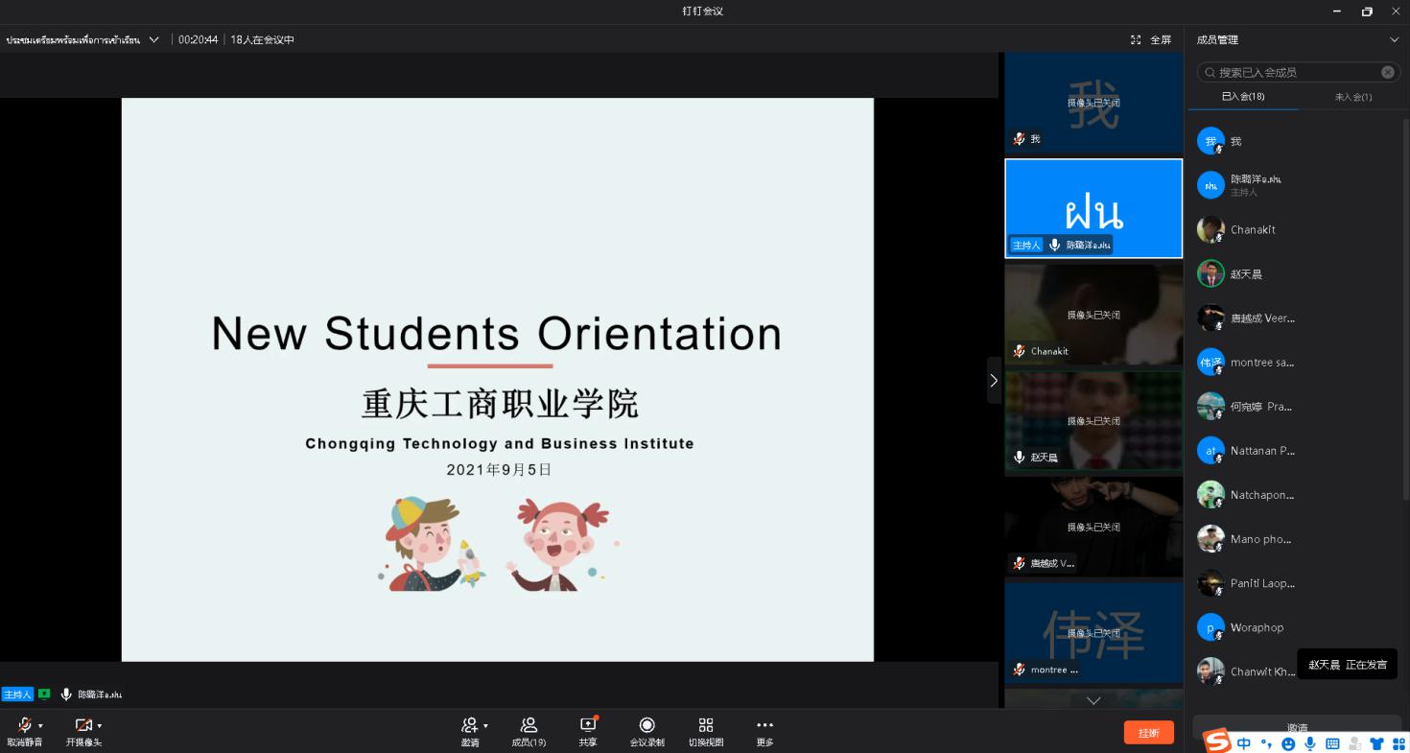Select the 唐越成 video tile
The height and width of the screenshot is (753, 1410).
1093,527
